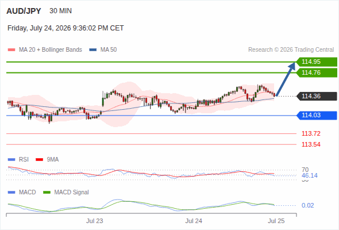Click the RSI 70 level label
Screen dimensions: 339x230
pyautogui.click(x=305, y=170)
